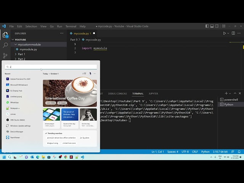
Task: Toggle the primary side bar layout icon
Action: pyautogui.click(x=207, y=26)
